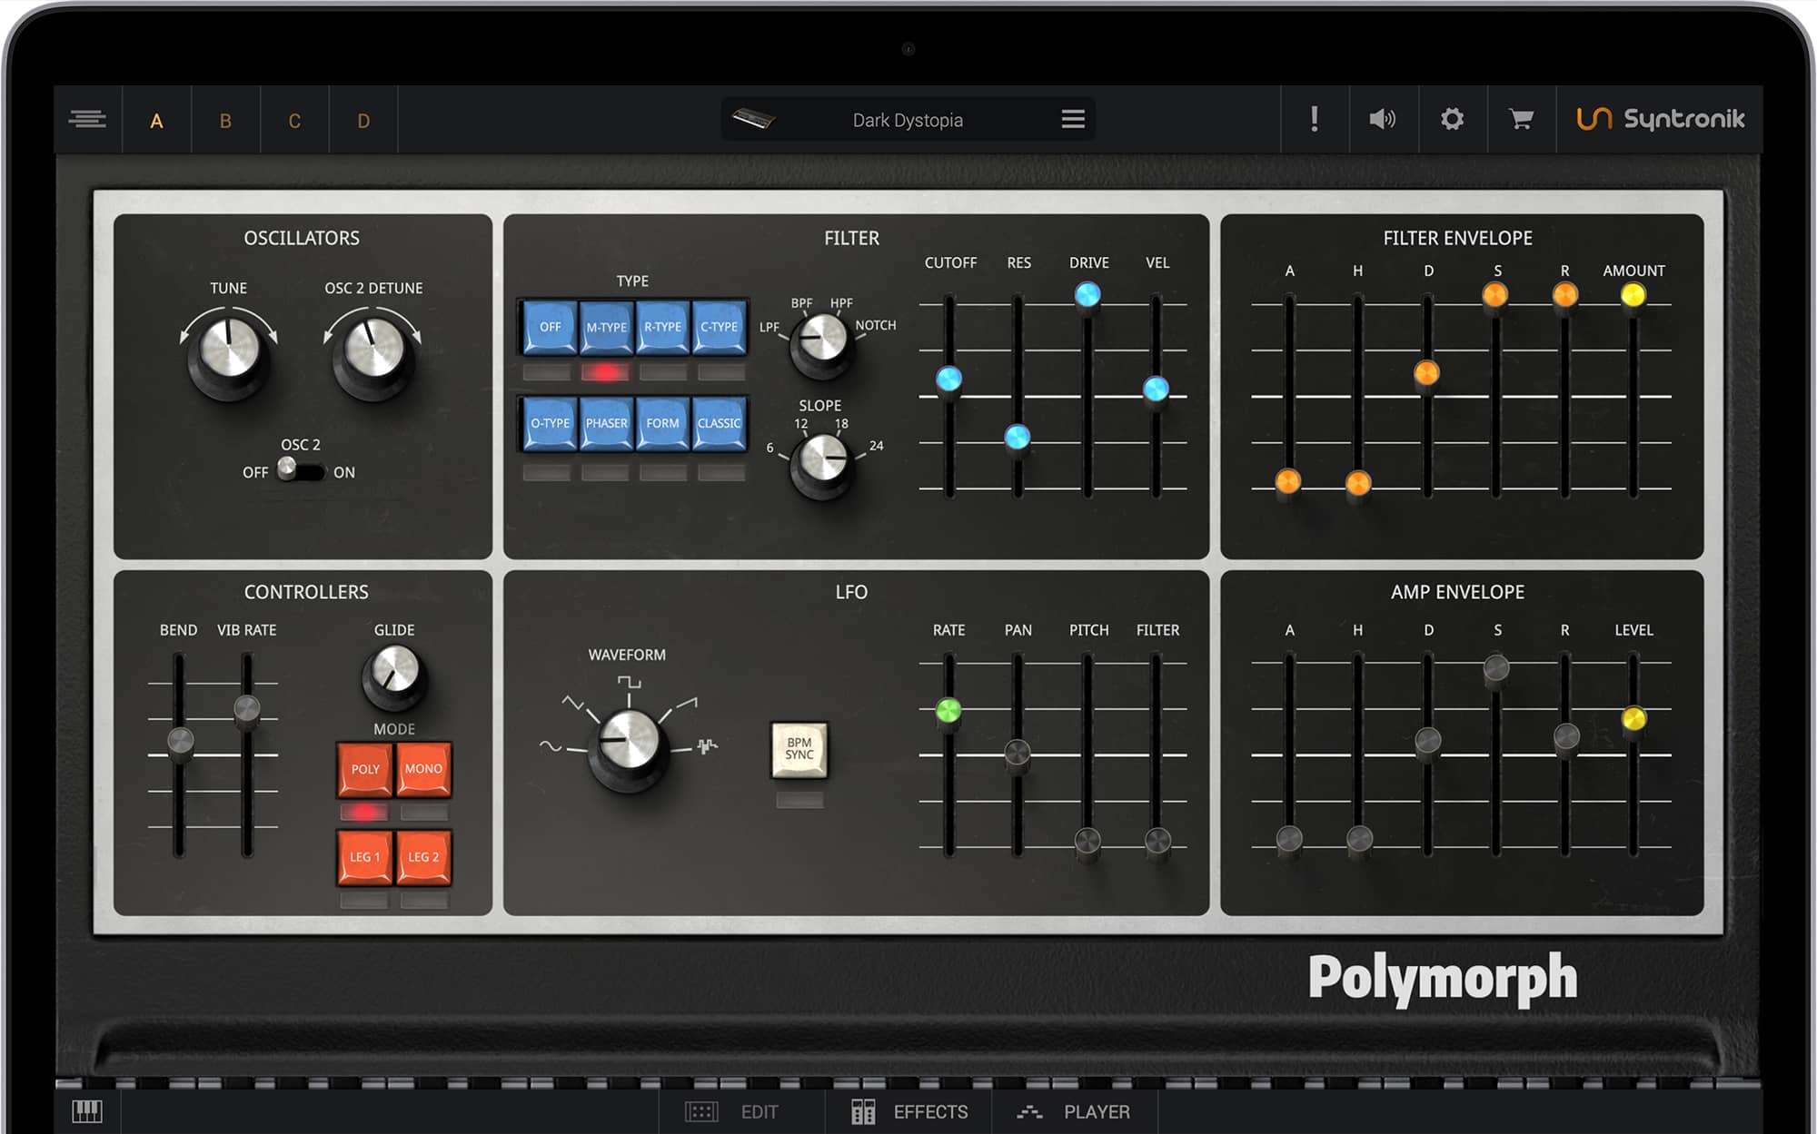The image size is (1817, 1134).
Task: Click the Syntronik logo
Action: [x=1660, y=119]
